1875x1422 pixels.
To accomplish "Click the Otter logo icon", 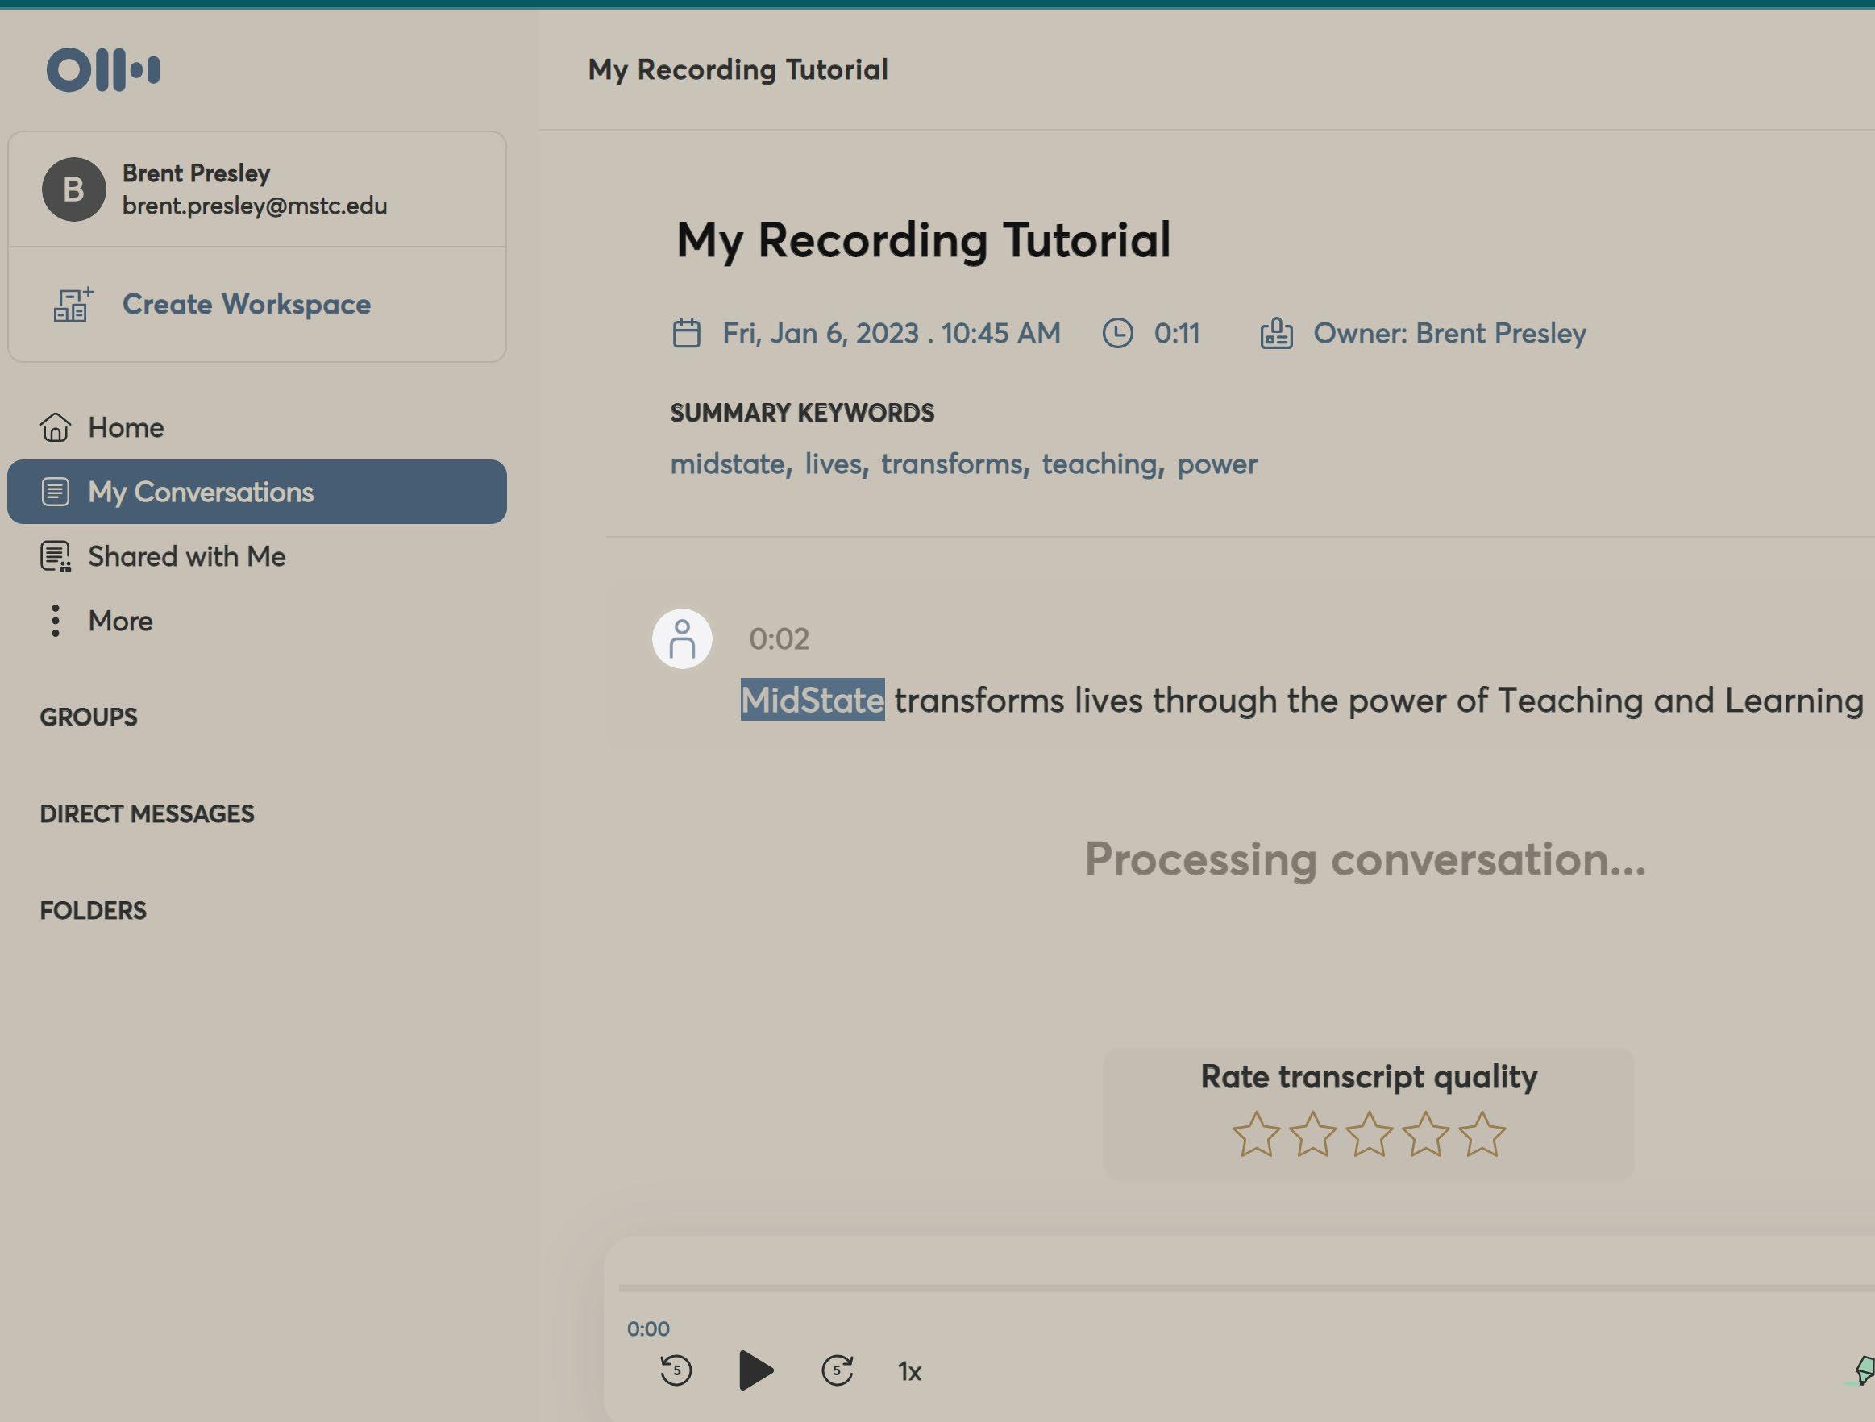I will point(102,69).
